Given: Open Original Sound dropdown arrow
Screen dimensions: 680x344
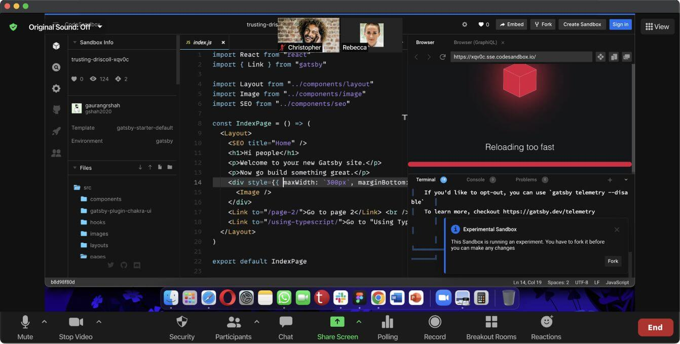Looking at the screenshot, I should (x=100, y=27).
